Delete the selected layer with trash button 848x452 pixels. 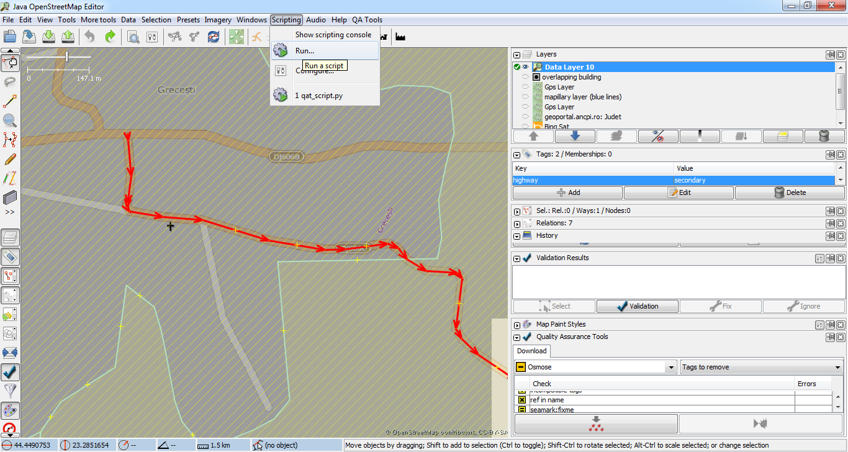pyautogui.click(x=824, y=136)
